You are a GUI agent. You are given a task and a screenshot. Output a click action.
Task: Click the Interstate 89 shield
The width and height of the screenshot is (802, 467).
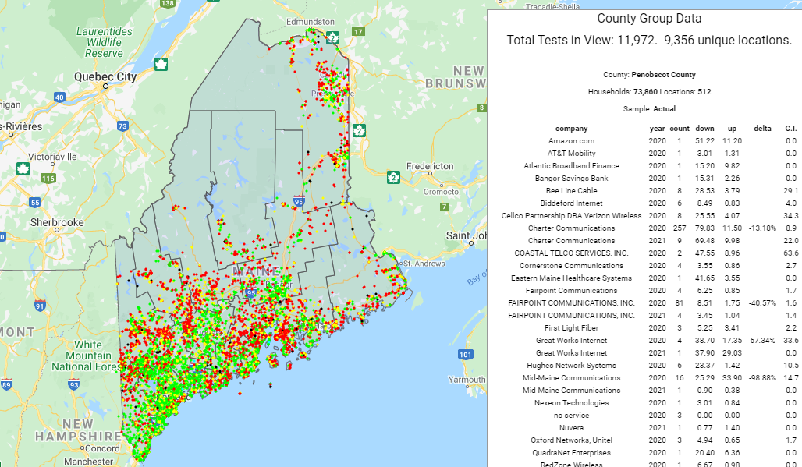[x=6, y=384]
